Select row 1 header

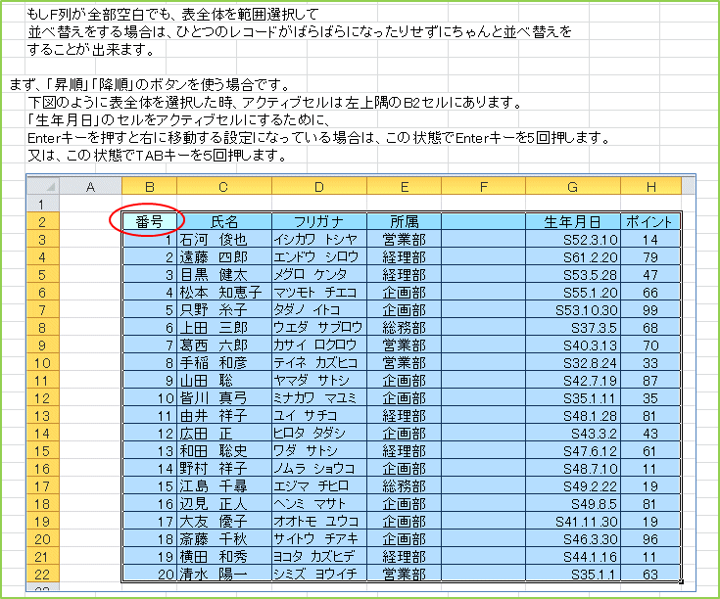[43, 205]
